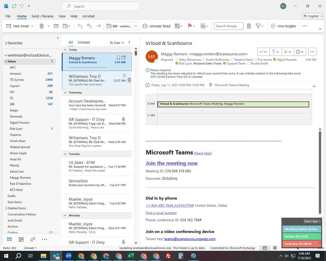
Task: Open Viva Insights
Action: pos(283,26)
